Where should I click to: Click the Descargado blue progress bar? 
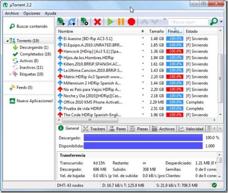coord(143,138)
